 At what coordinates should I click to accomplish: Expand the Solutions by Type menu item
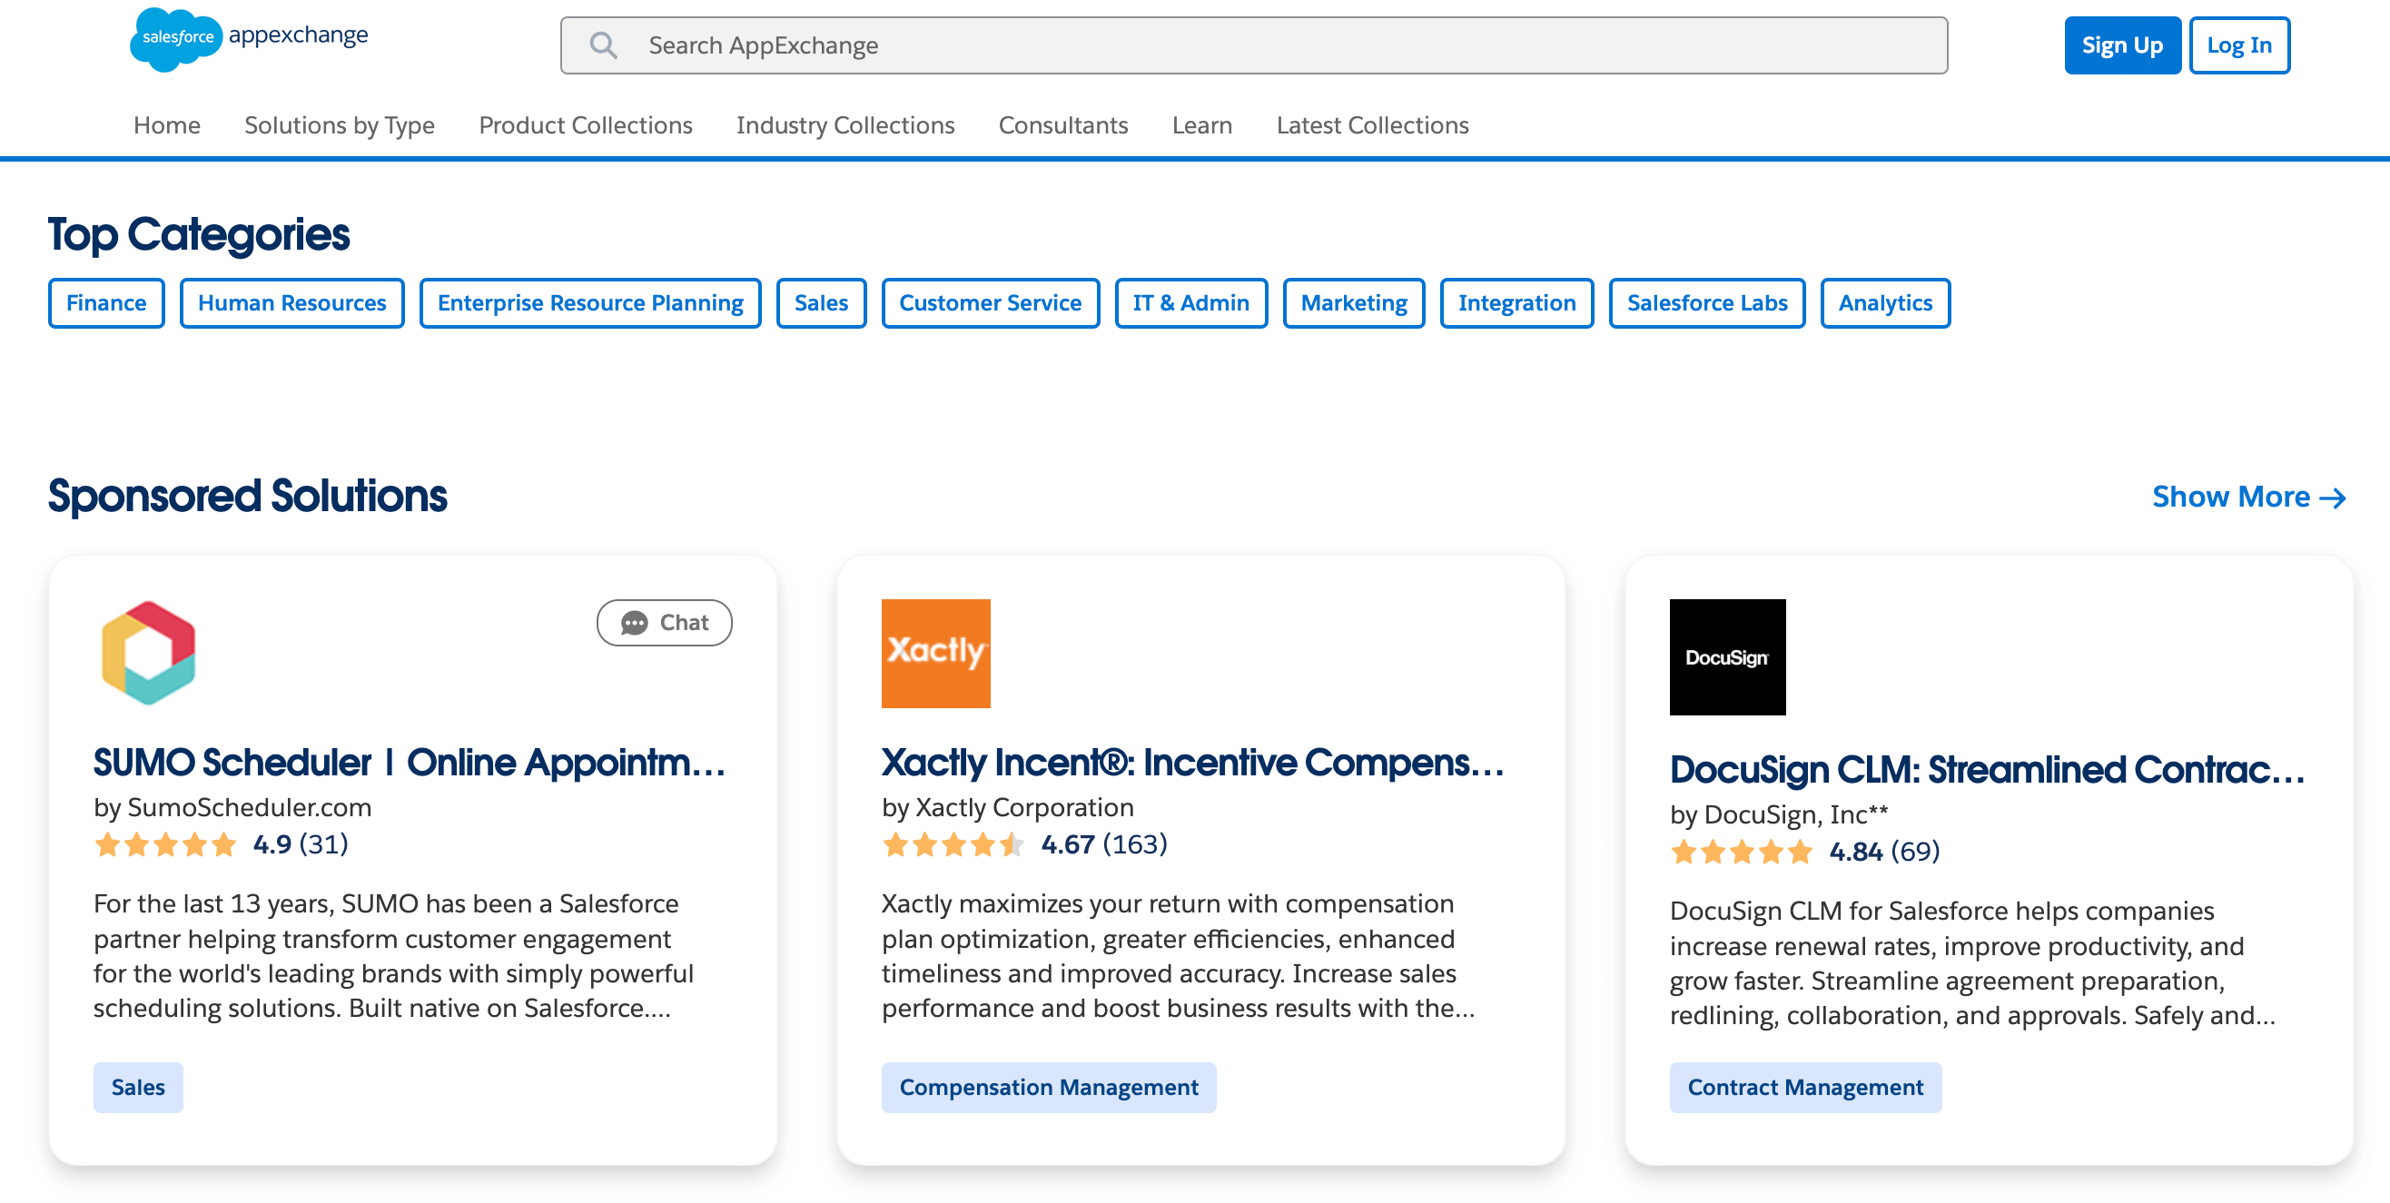click(339, 124)
